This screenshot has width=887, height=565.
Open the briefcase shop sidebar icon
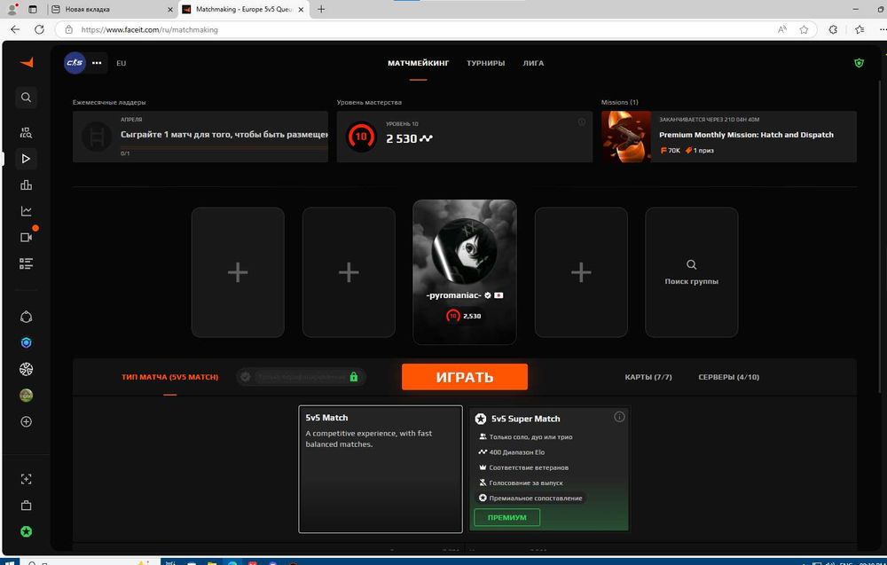[x=26, y=506]
